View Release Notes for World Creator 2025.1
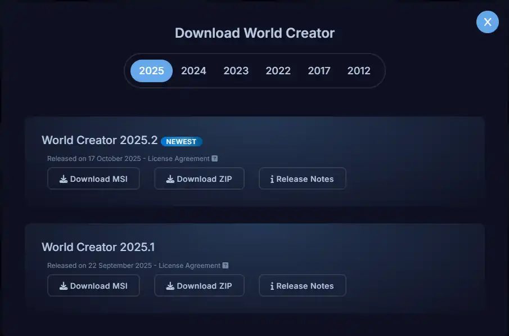509x336 pixels. pos(302,286)
